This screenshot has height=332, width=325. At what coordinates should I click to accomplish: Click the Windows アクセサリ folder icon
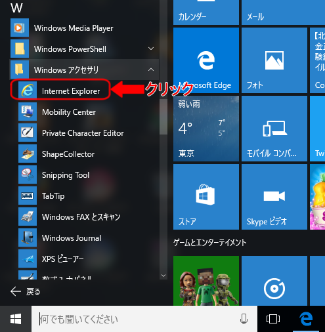[x=20, y=70]
